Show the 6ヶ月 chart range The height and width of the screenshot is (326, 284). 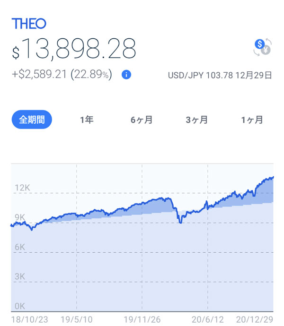(142, 120)
